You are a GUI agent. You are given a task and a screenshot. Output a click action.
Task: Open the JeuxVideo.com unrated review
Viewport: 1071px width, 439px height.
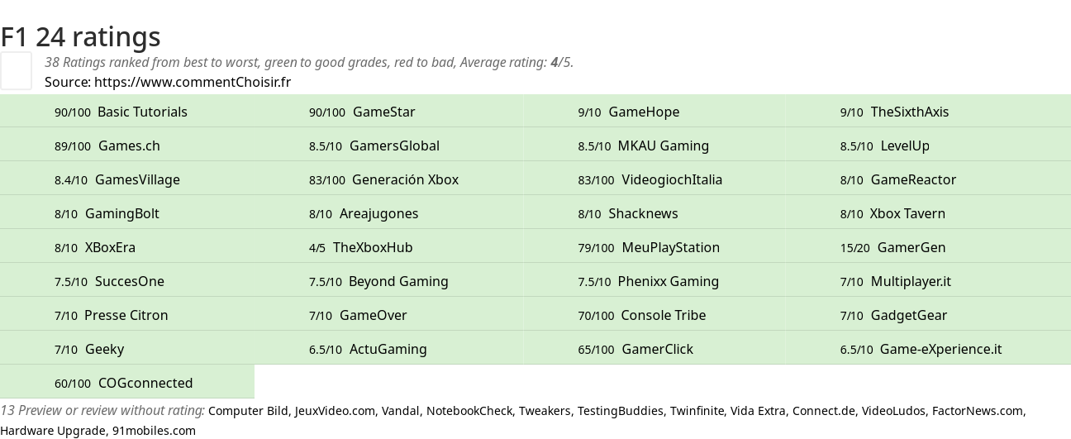(x=335, y=411)
